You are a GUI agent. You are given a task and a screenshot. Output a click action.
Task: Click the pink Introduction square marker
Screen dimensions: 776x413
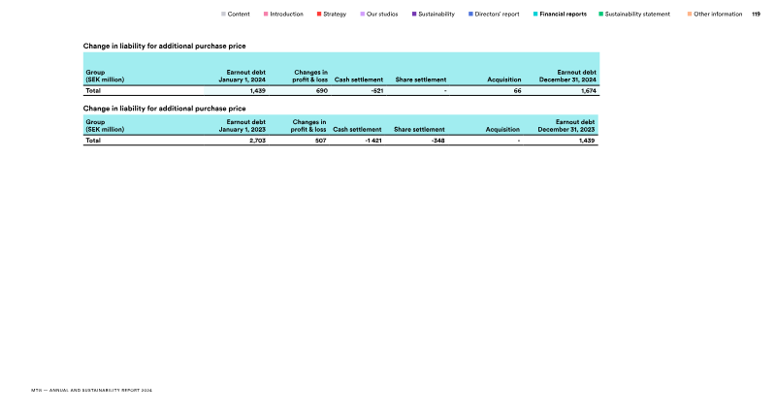pos(265,15)
